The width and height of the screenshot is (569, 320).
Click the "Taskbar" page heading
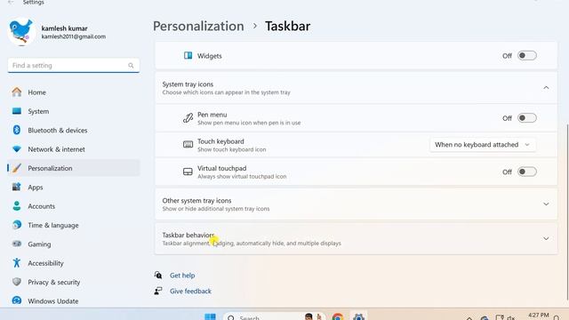pos(287,26)
